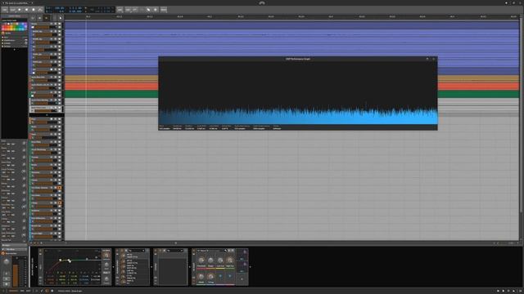
Task: Toggle the orange device power icon in inspector
Action: click(3, 253)
